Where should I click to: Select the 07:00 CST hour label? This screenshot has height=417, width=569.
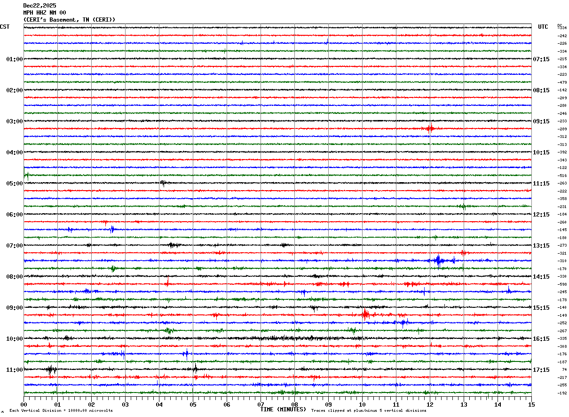(15, 246)
